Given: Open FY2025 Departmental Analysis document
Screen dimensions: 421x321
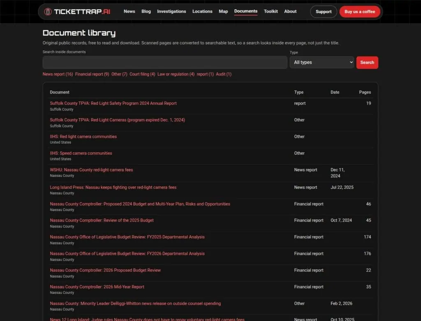Looking at the screenshot, I should [127, 237].
